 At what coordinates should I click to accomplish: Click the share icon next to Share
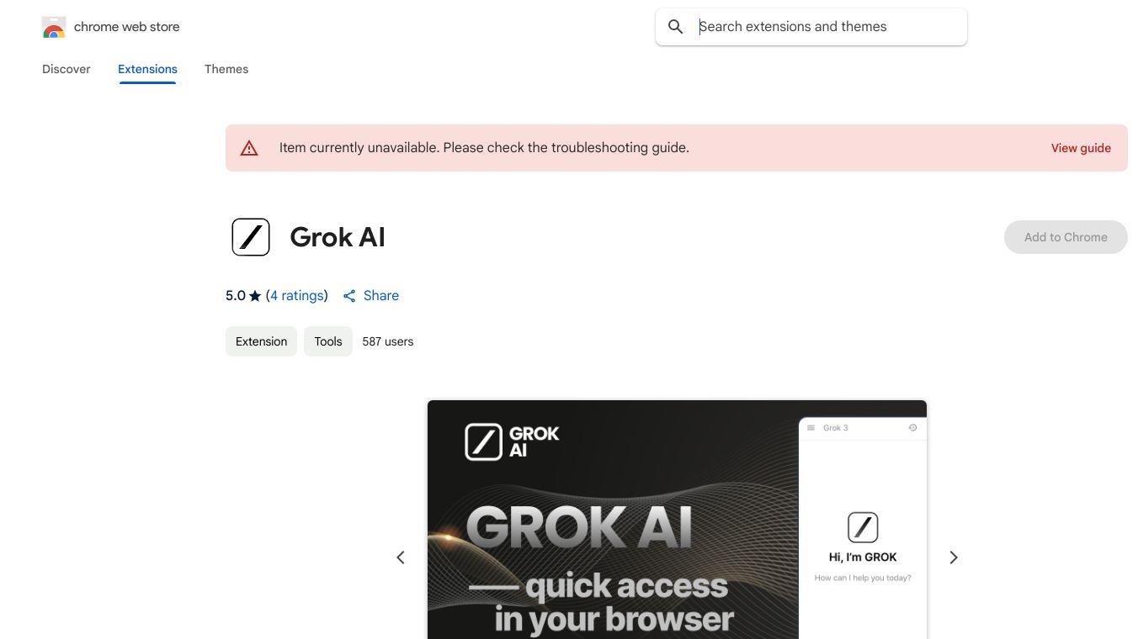[x=349, y=296]
